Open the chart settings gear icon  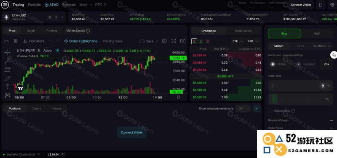tap(164, 41)
